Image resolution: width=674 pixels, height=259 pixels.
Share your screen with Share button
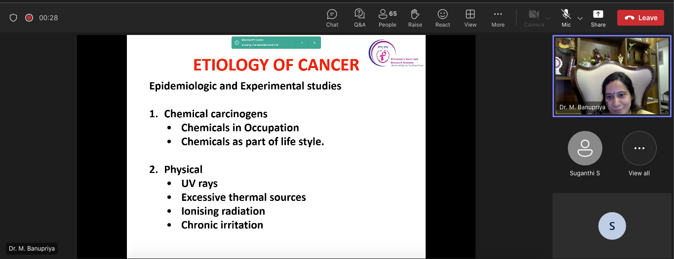click(x=598, y=18)
